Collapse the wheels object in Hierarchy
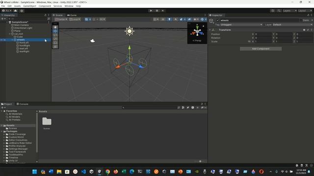 point(12,40)
